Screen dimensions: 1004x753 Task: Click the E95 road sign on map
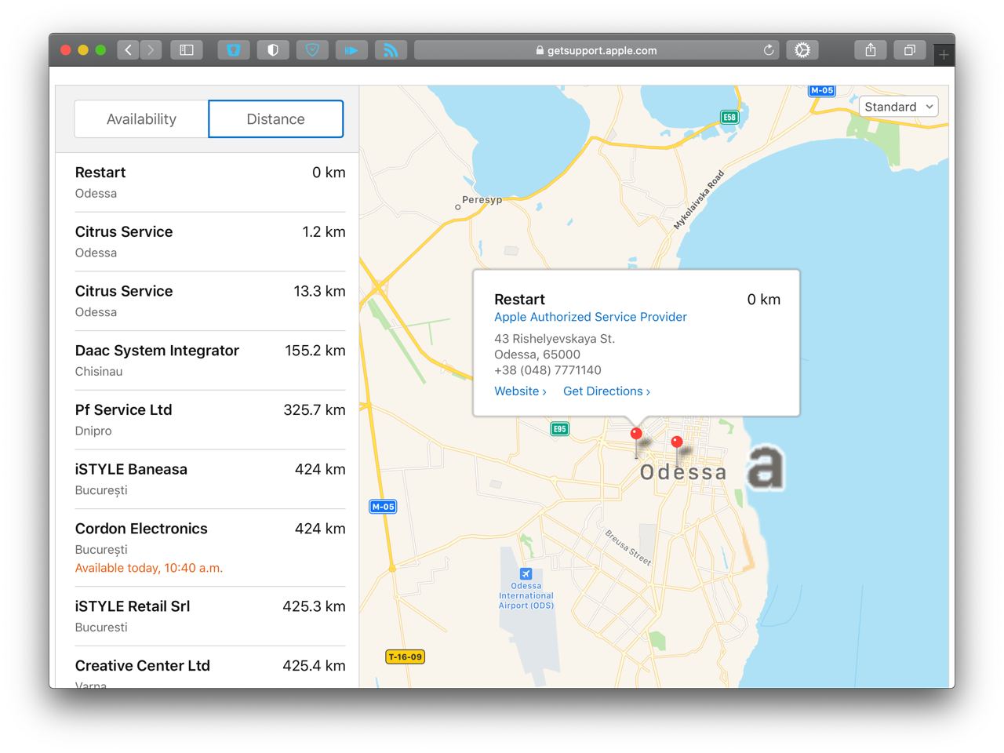pyautogui.click(x=559, y=429)
